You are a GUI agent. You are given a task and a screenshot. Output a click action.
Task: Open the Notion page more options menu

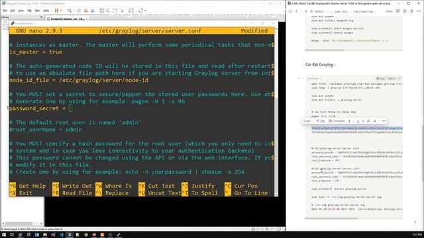[419, 11]
